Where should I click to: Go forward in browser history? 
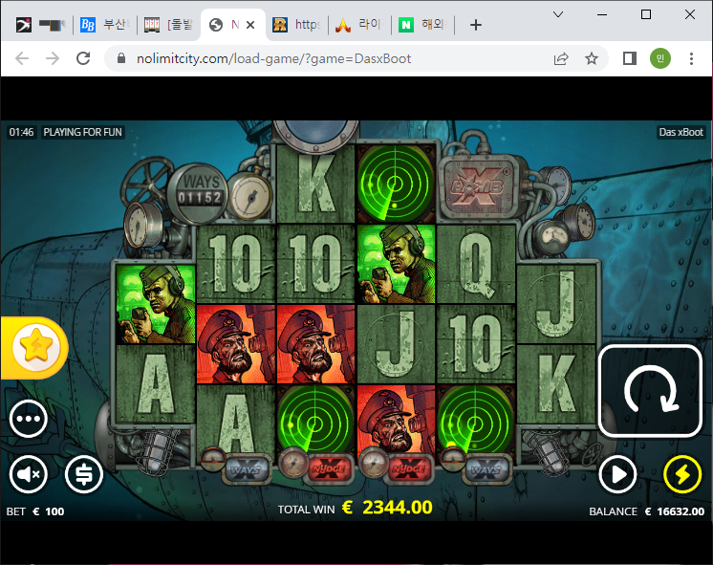click(53, 58)
